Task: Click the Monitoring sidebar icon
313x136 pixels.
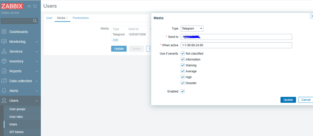Action: 4,42
